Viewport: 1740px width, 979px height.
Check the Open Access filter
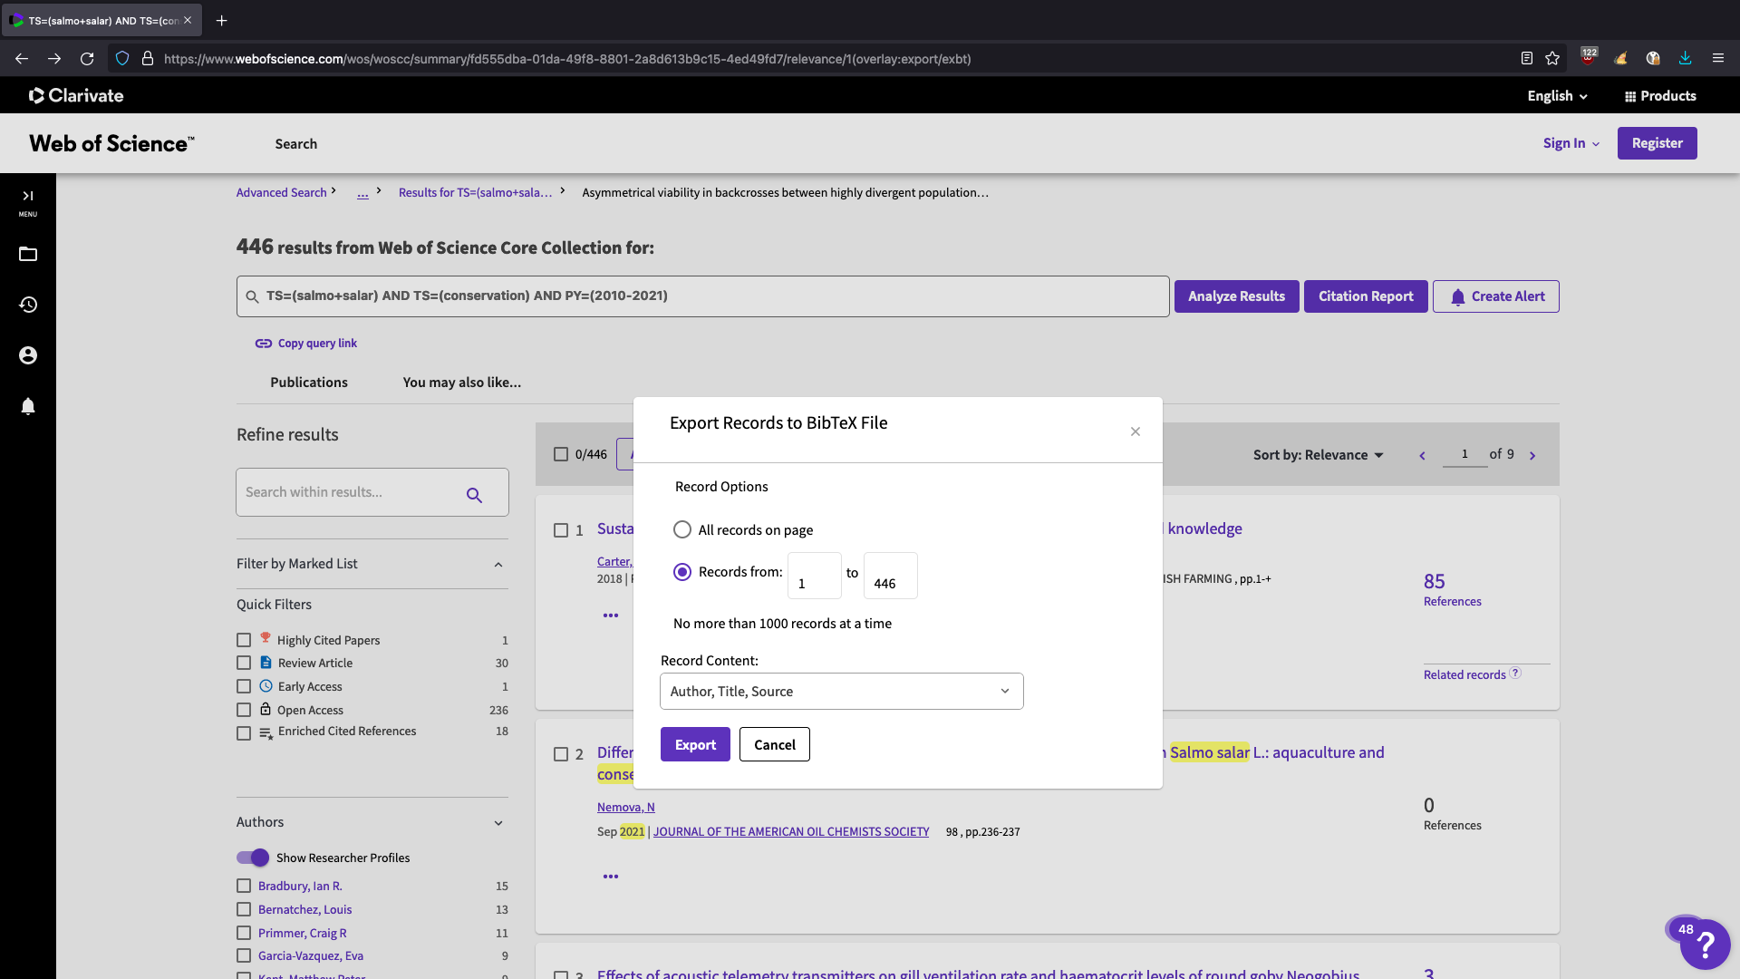tap(244, 711)
